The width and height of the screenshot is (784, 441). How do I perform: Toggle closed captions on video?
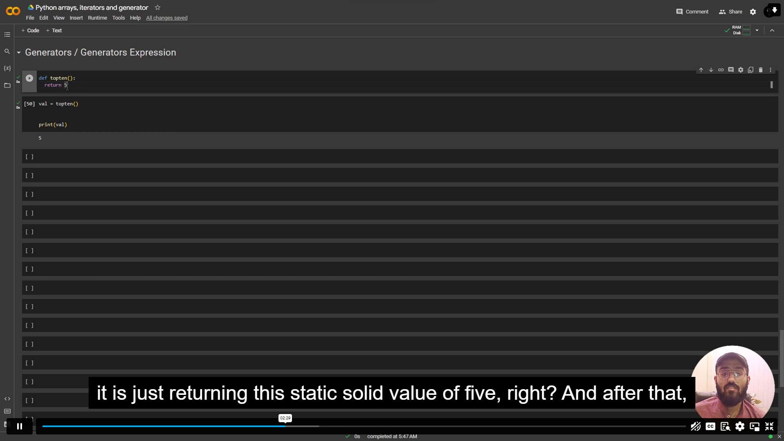tap(711, 426)
